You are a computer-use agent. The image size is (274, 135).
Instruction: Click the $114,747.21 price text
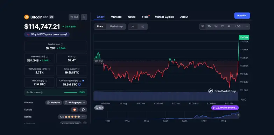pos(42,26)
